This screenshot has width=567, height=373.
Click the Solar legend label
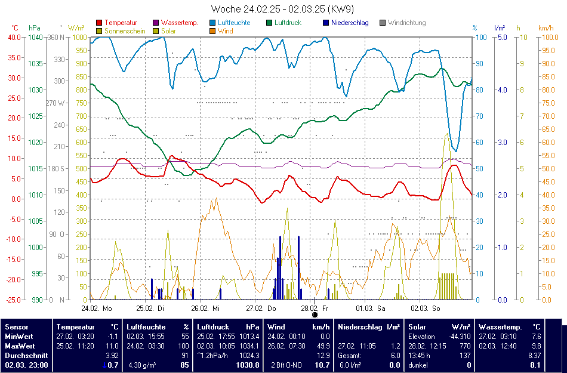coord(168,31)
